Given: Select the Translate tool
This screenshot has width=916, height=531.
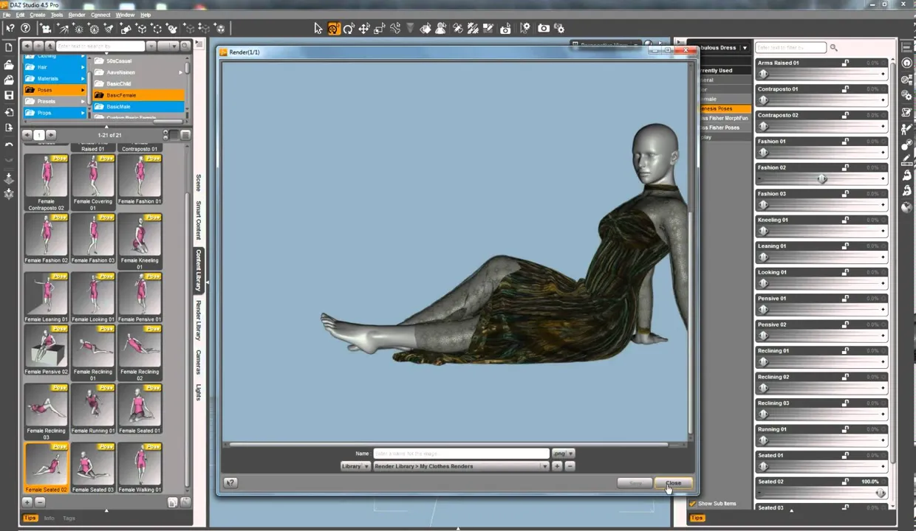Looking at the screenshot, I should (364, 28).
